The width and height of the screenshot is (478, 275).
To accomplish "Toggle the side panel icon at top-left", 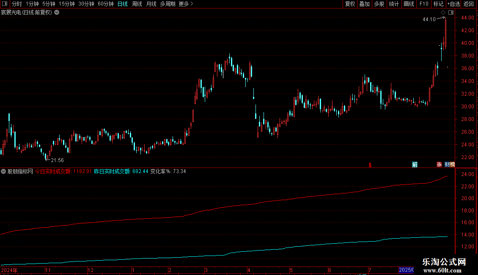I will (x=5, y=4).
